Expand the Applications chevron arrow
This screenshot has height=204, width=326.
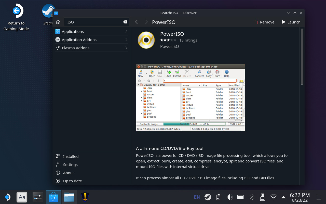tap(126, 31)
